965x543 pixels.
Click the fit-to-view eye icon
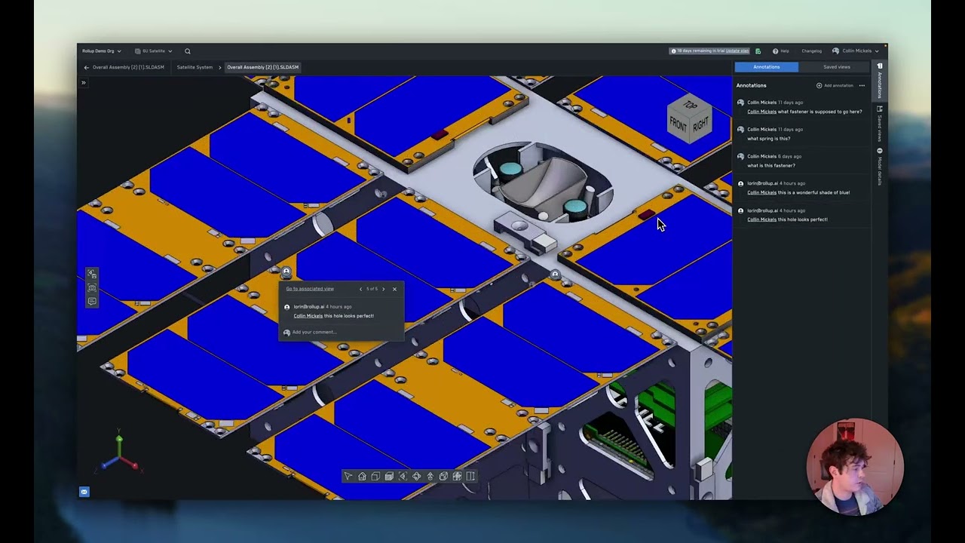[403, 476]
